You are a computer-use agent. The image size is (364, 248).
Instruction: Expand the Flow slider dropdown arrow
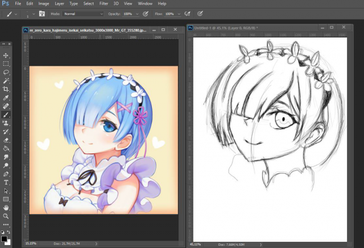coord(179,14)
